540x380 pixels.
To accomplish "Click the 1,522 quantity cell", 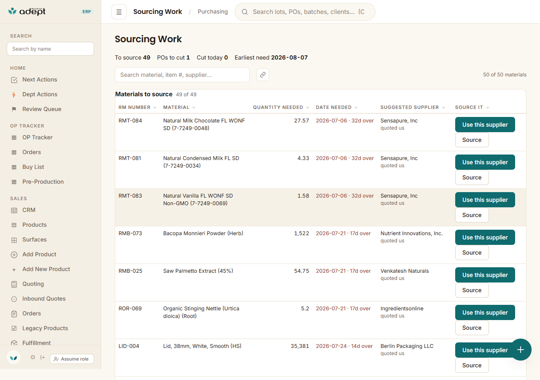I will 302,233.
